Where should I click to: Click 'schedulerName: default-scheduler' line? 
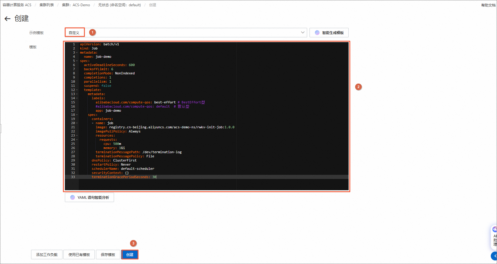[123, 169]
